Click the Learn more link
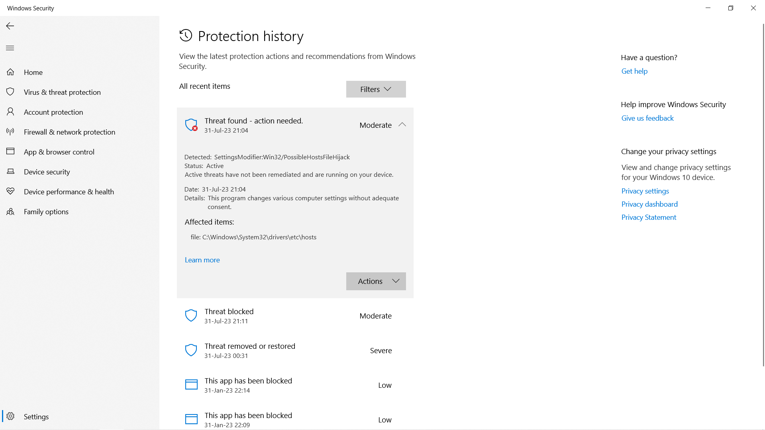The width and height of the screenshot is (765, 430). pos(202,260)
